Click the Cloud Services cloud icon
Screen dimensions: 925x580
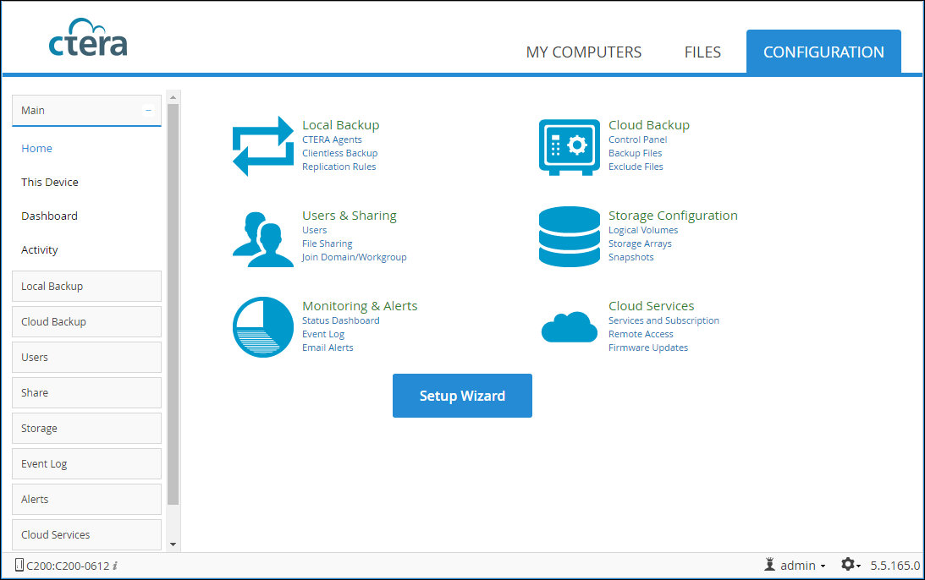click(x=569, y=327)
